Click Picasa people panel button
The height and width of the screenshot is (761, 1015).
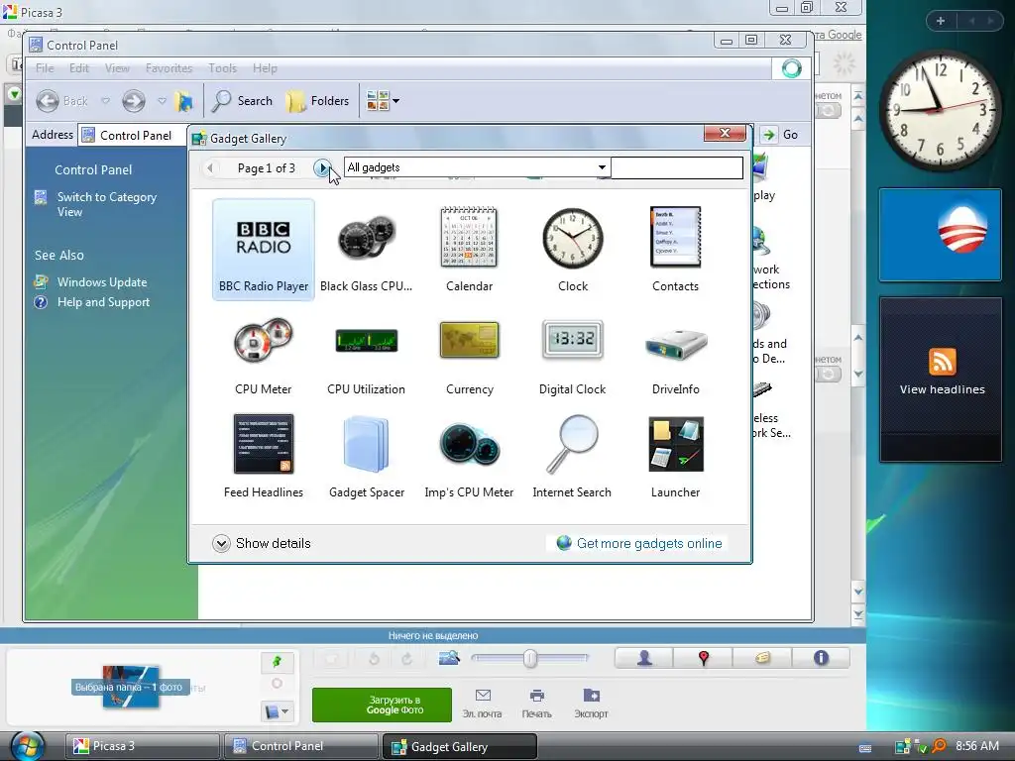tap(644, 658)
